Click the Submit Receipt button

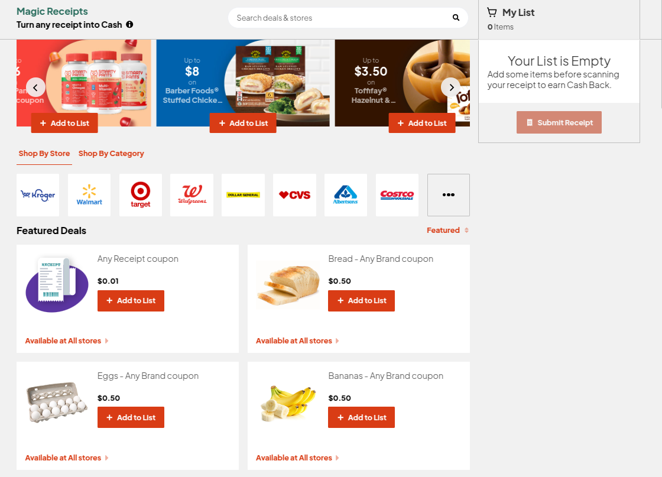[x=559, y=122]
